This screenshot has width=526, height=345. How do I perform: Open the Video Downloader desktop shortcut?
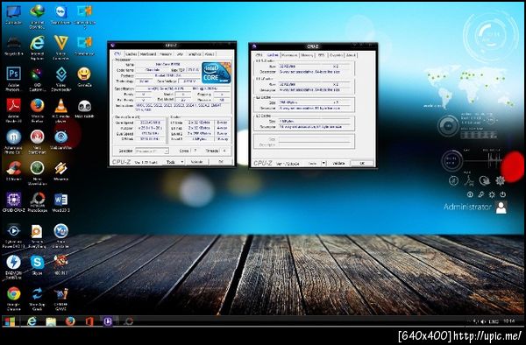coord(60,79)
